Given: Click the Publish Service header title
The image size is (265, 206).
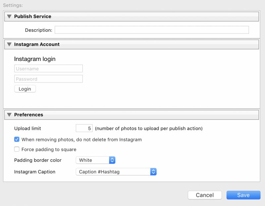Looking at the screenshot, I should [32, 16].
